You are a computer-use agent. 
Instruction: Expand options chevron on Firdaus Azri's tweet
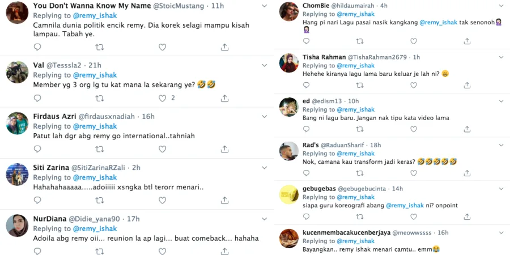265,116
